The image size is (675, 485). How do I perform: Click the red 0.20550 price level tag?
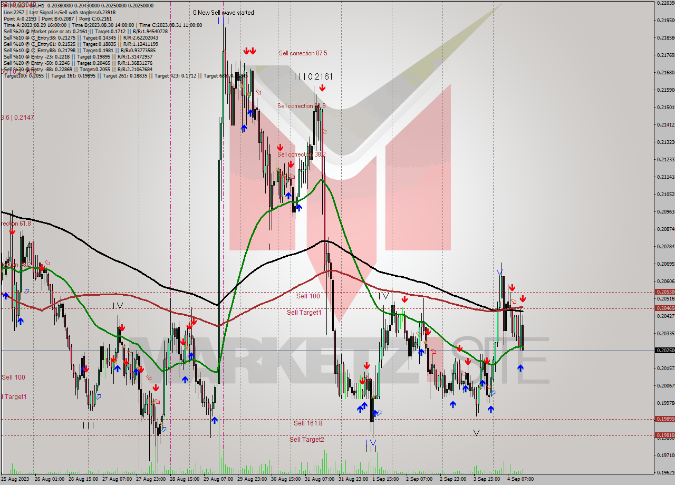(x=664, y=292)
